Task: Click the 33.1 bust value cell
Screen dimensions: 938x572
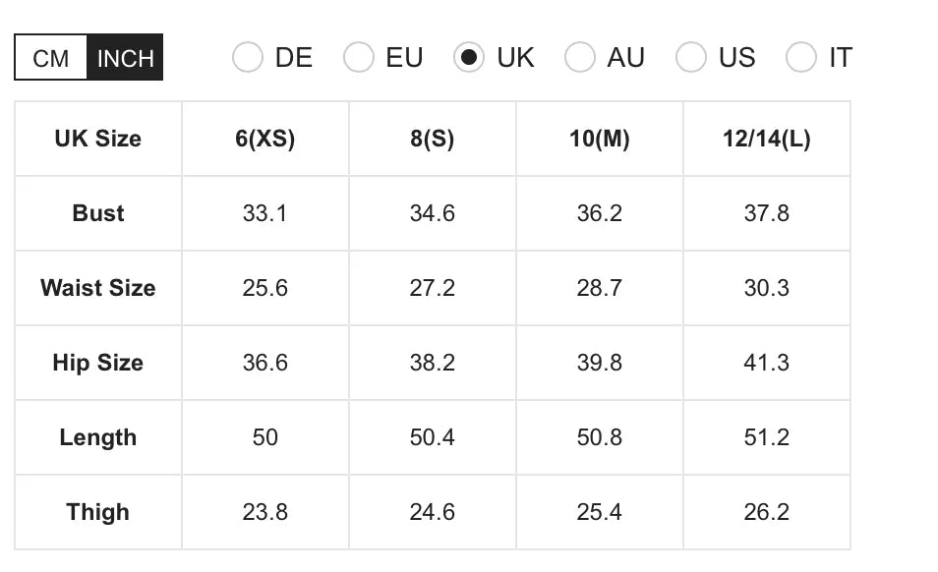Action: coord(265,213)
